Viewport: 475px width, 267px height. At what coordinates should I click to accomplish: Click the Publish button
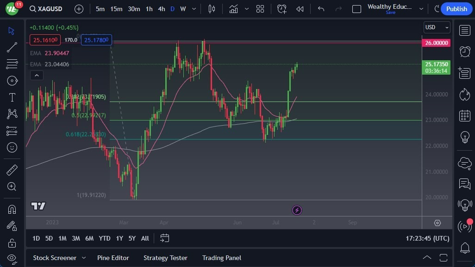point(456,9)
